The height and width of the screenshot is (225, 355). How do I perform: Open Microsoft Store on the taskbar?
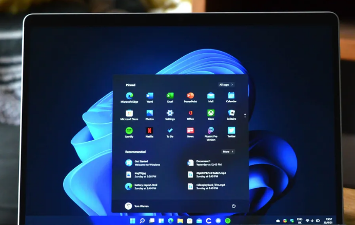click(x=190, y=220)
